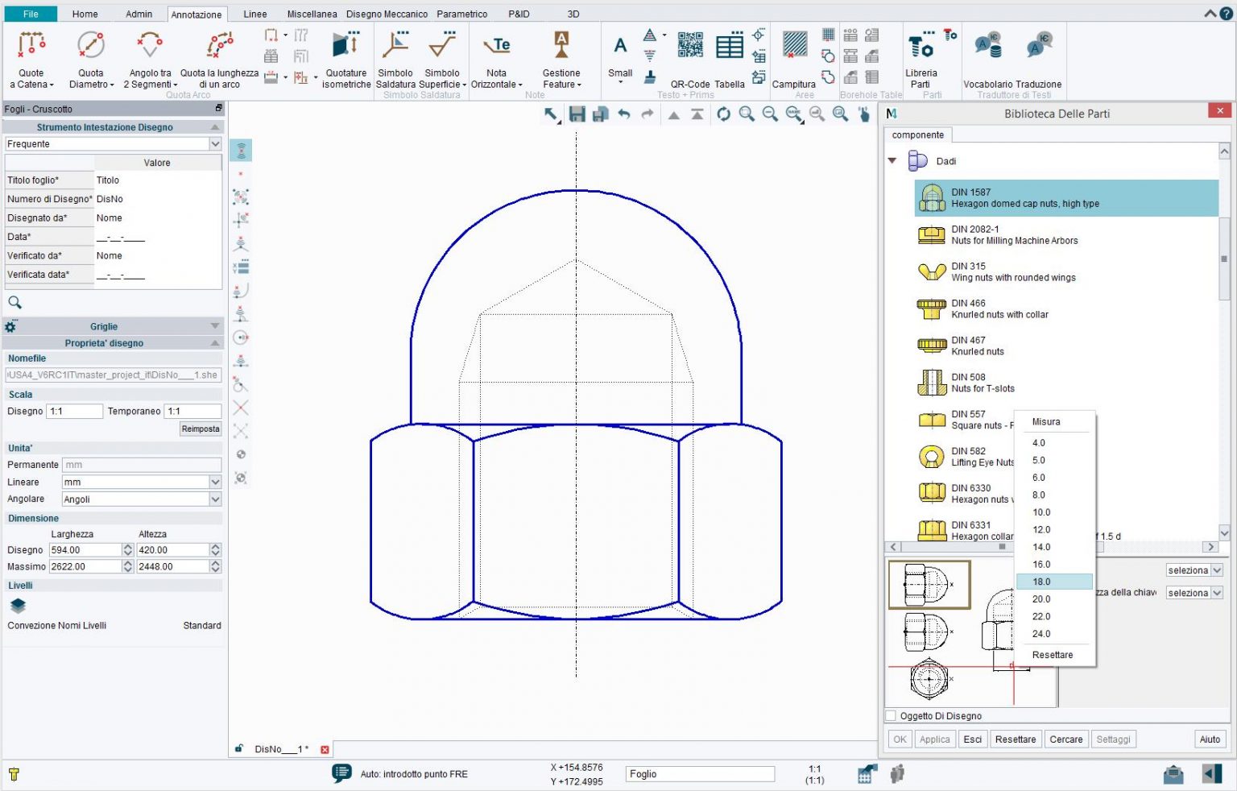This screenshot has height=791, width=1237.
Task: Collapse the Dadi category in the library
Action: click(x=892, y=161)
